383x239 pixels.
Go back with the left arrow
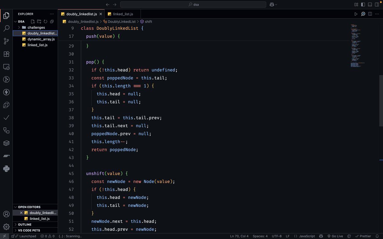[108, 4]
